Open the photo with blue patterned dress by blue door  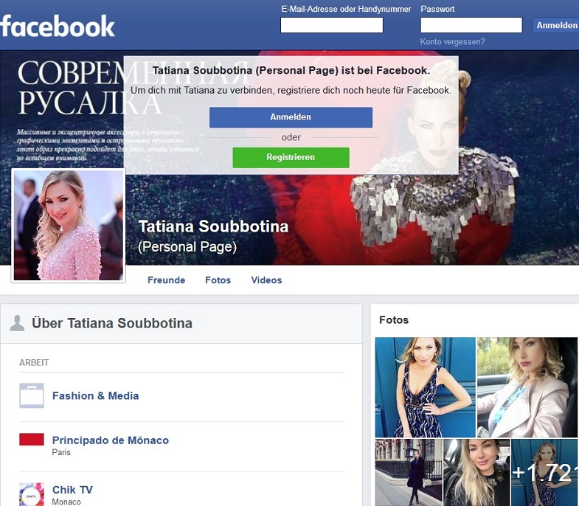[425, 387]
